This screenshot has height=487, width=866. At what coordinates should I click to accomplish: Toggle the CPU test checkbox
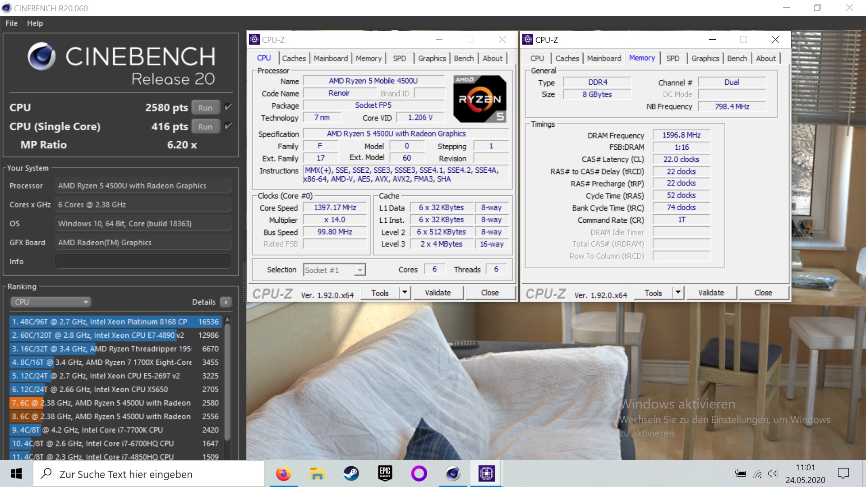(x=228, y=107)
